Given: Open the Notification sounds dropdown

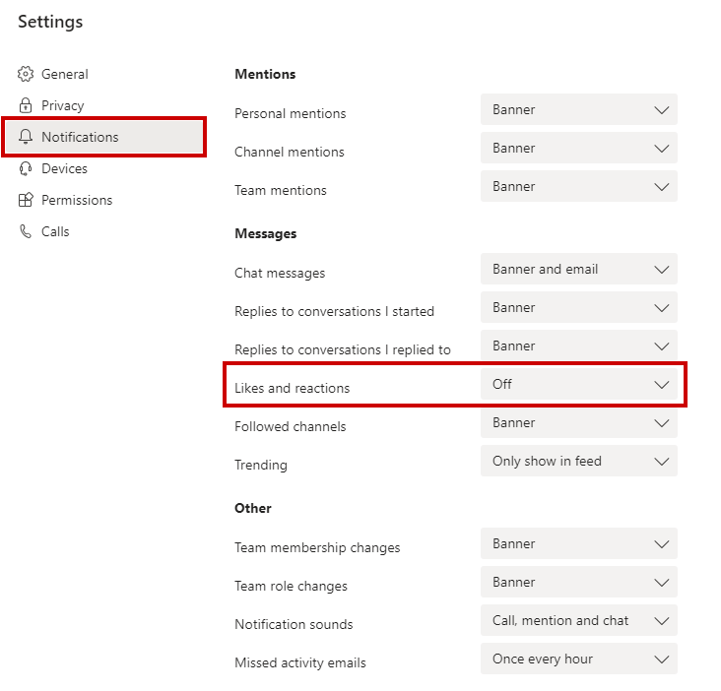Looking at the screenshot, I should tap(578, 621).
